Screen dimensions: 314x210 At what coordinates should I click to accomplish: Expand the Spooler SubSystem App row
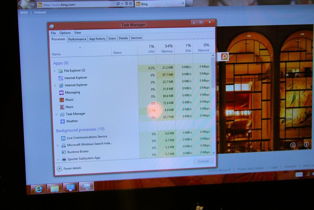tap(58, 160)
